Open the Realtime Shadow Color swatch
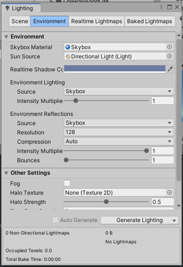 tap(115, 69)
